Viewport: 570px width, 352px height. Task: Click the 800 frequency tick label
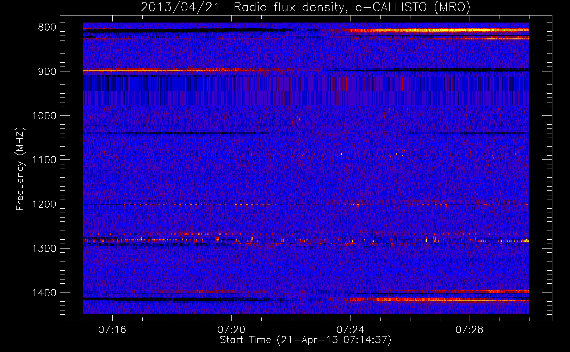[x=47, y=27]
